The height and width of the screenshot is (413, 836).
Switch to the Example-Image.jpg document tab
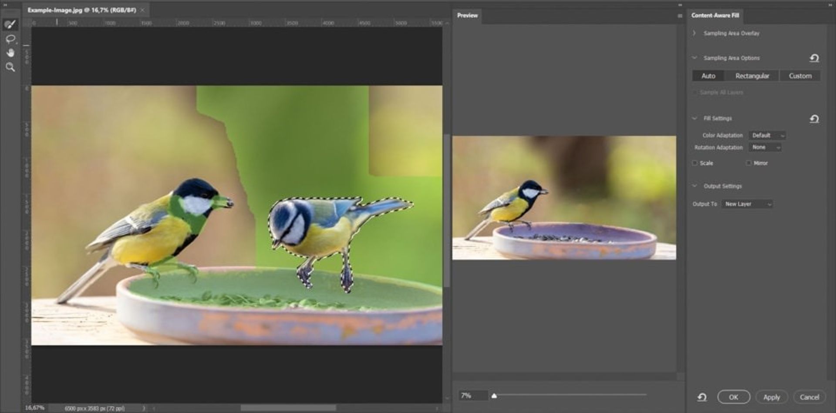(82, 10)
